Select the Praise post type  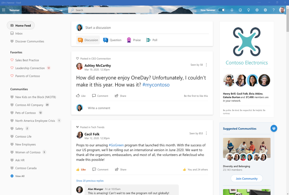[134, 40]
